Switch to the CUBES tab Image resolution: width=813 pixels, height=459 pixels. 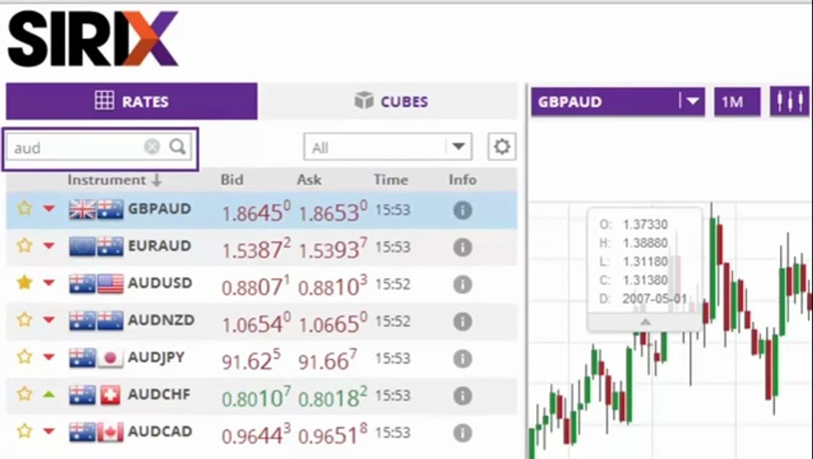pyautogui.click(x=391, y=101)
